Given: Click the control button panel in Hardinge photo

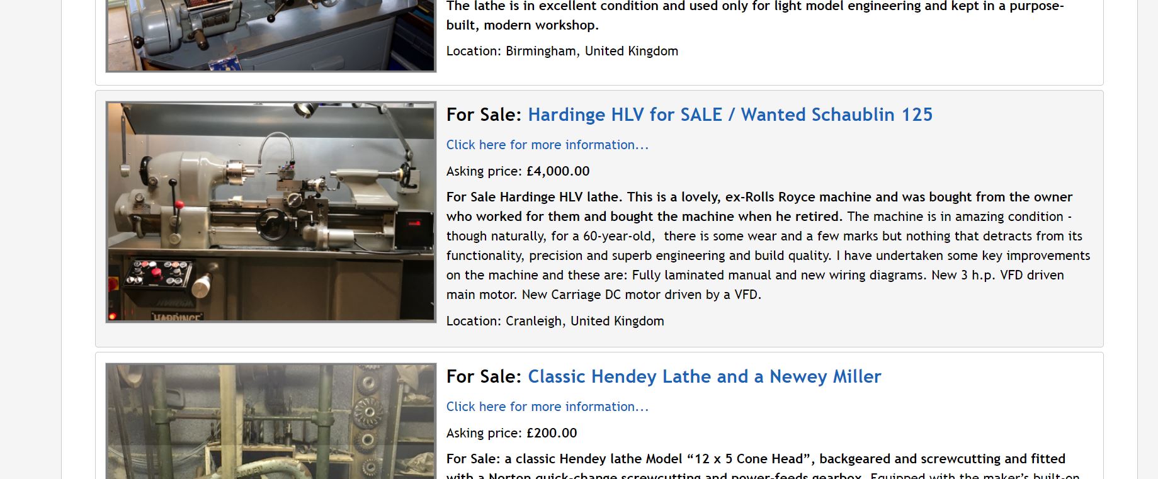Looking at the screenshot, I should pos(158,274).
